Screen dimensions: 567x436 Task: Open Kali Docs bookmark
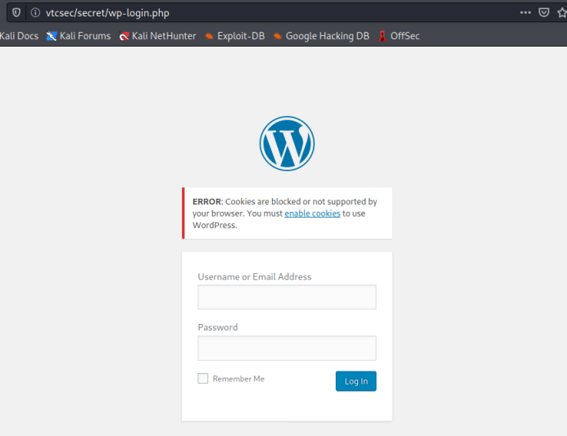(19, 36)
